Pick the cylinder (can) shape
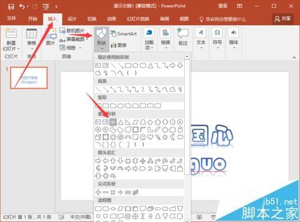The width and height of the screenshot is (300, 222). (x=180, y=130)
